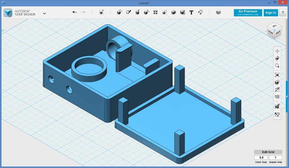Click the help question mark button
The height and width of the screenshot is (168, 289).
pyautogui.click(x=283, y=13)
